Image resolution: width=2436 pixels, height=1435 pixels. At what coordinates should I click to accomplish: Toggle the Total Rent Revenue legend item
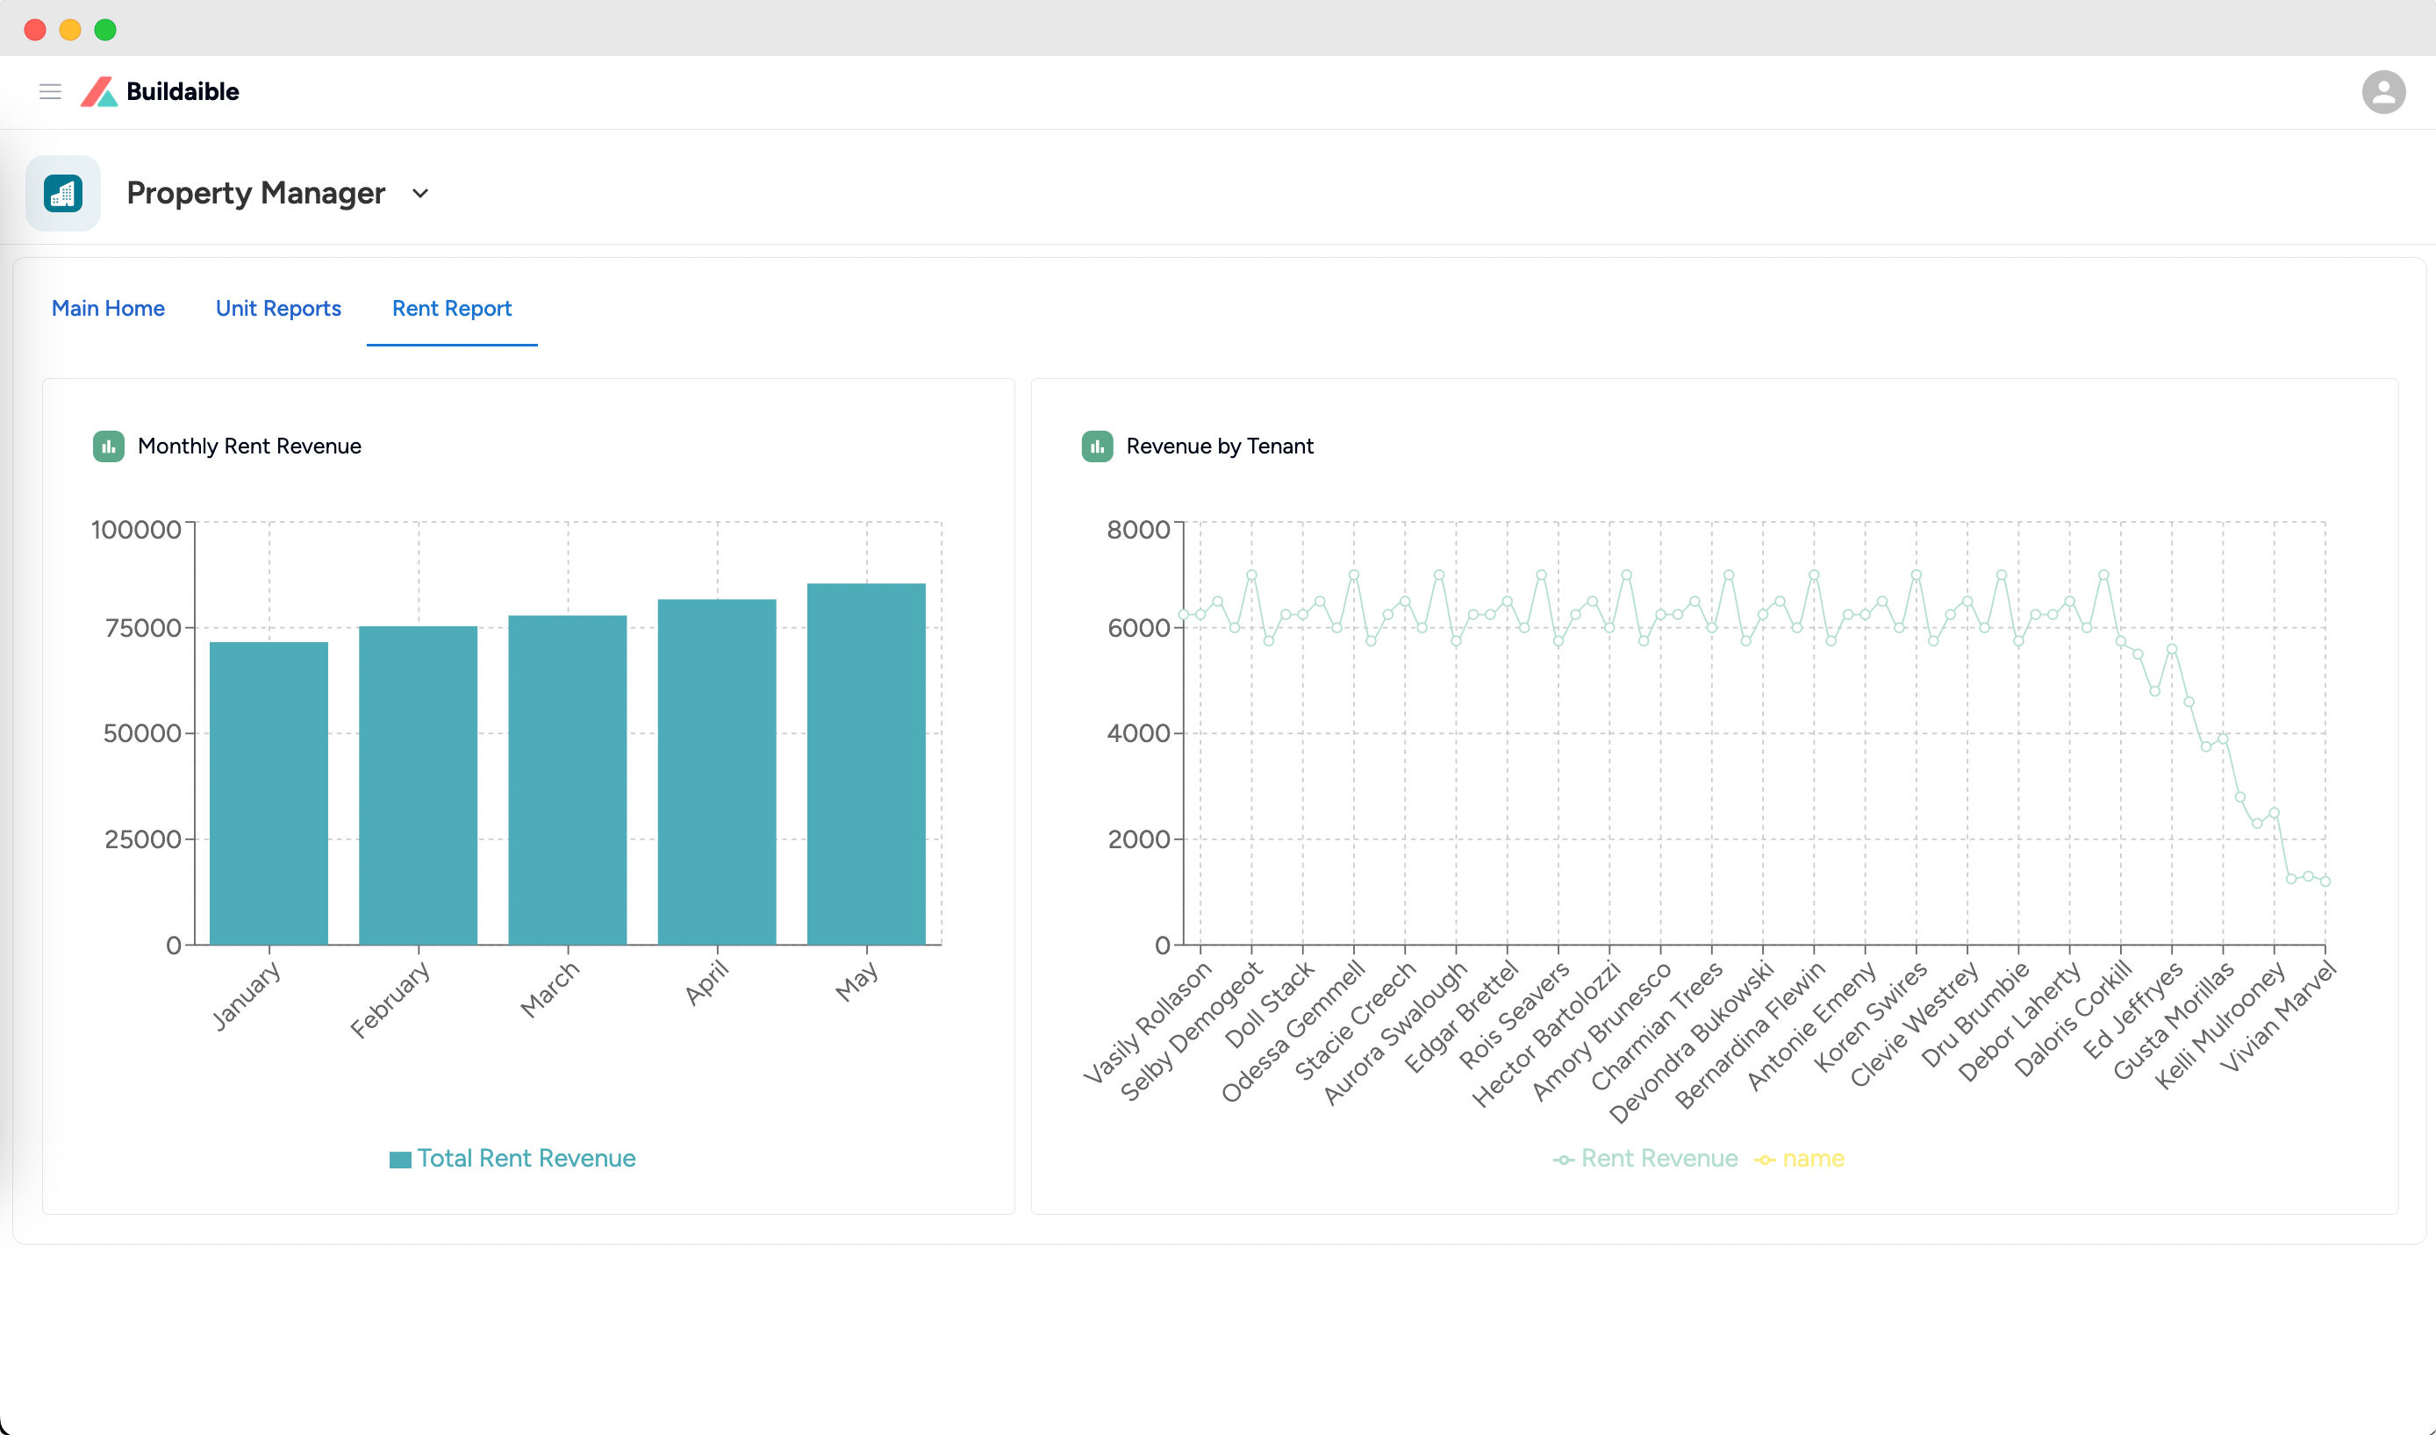pos(512,1159)
